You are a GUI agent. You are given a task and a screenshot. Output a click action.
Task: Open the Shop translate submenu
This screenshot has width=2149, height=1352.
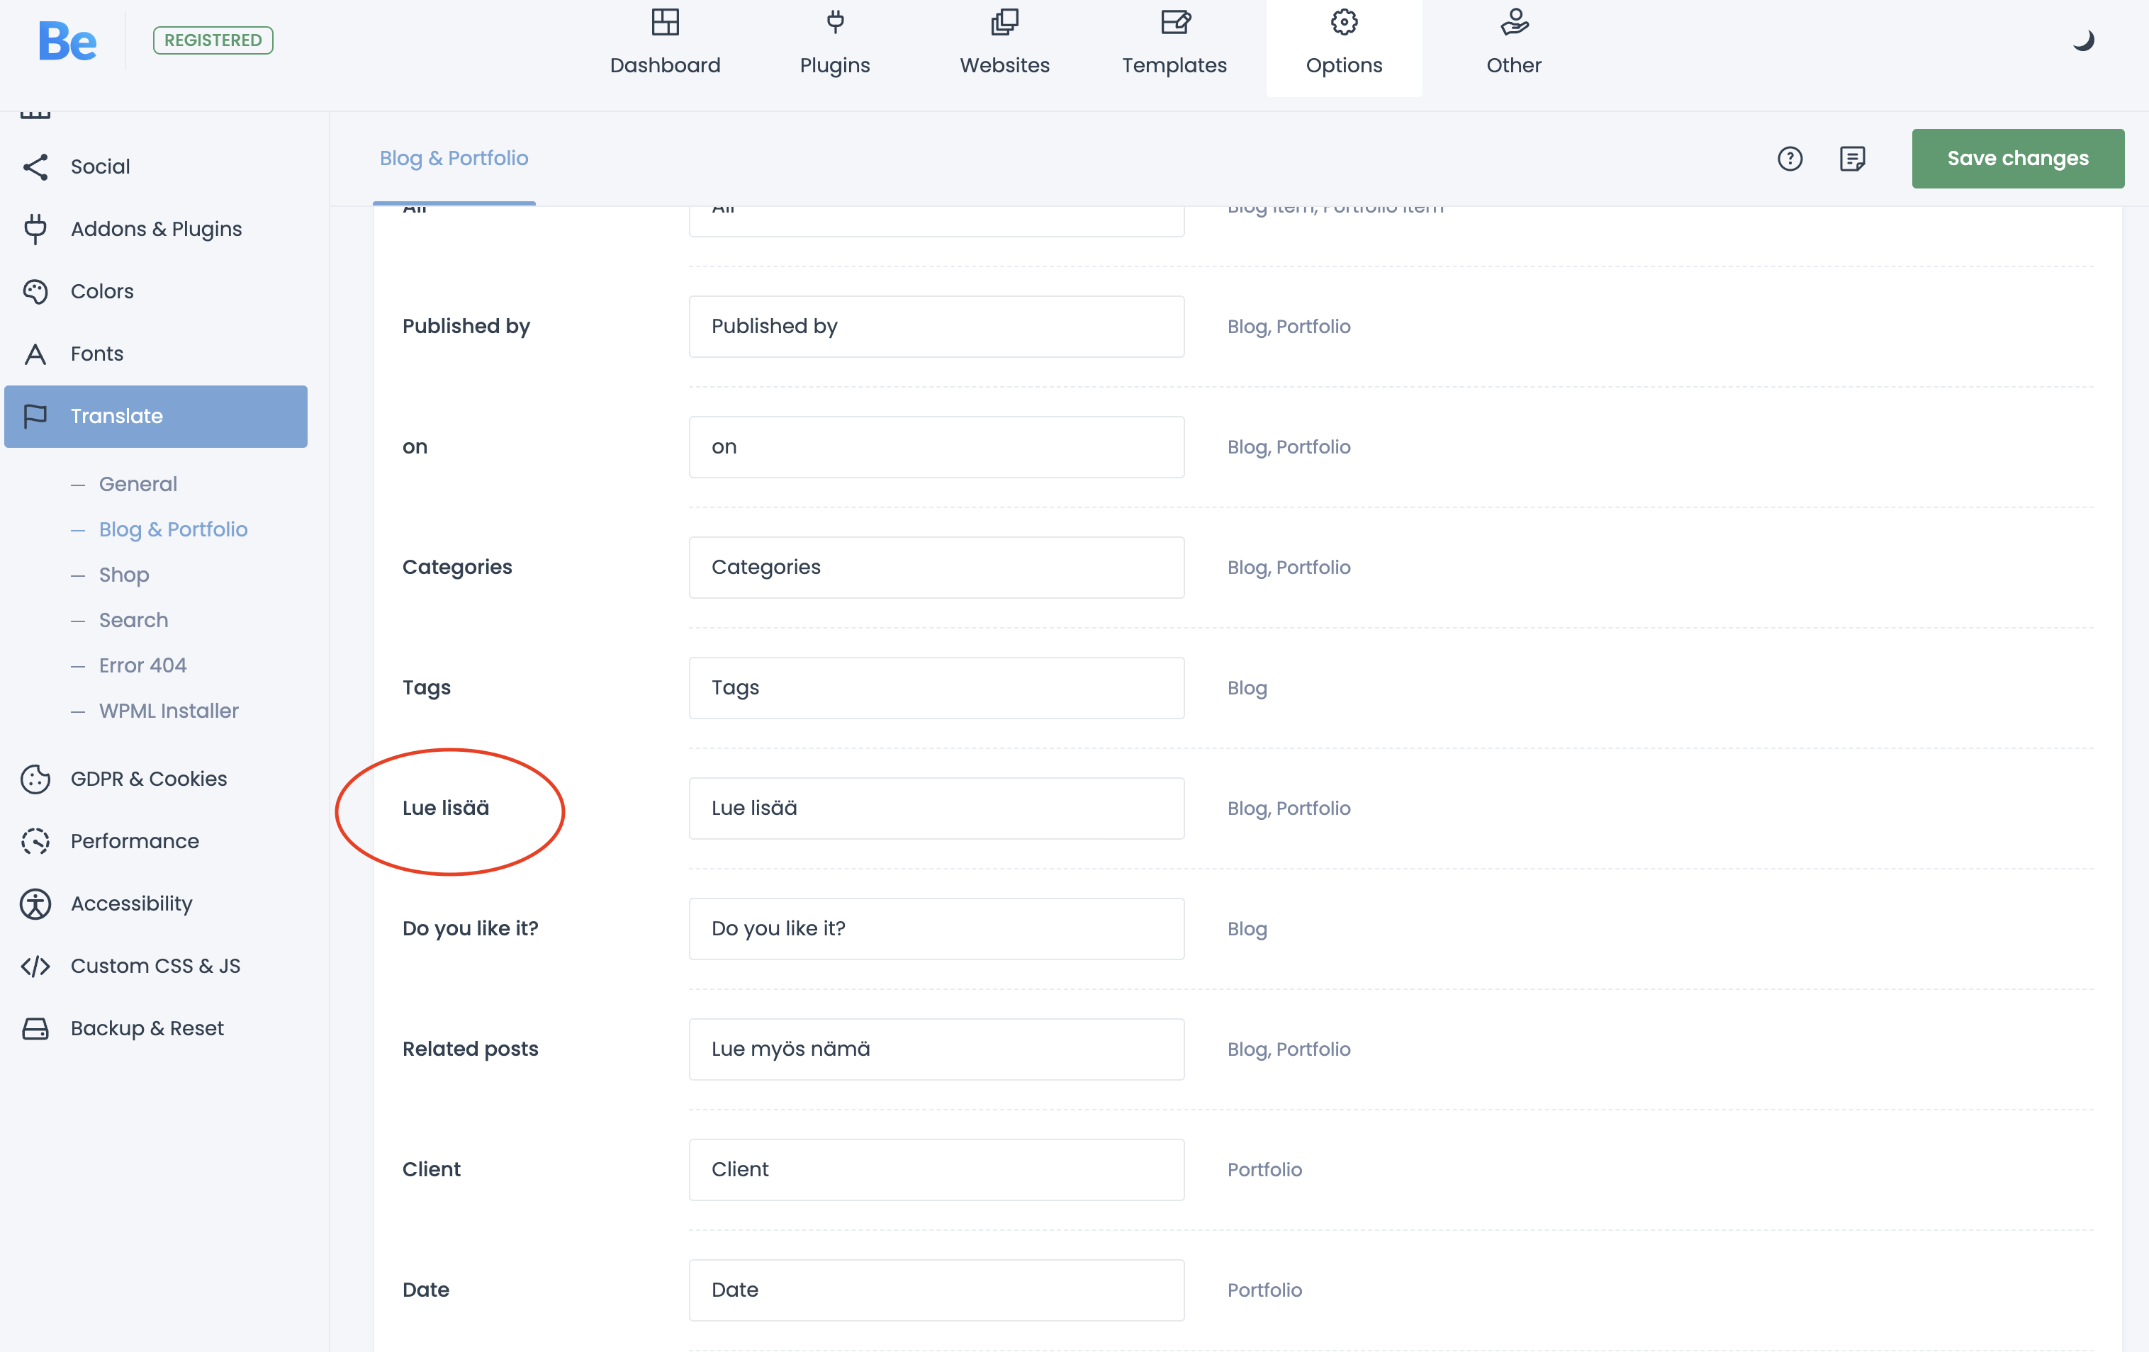[124, 575]
